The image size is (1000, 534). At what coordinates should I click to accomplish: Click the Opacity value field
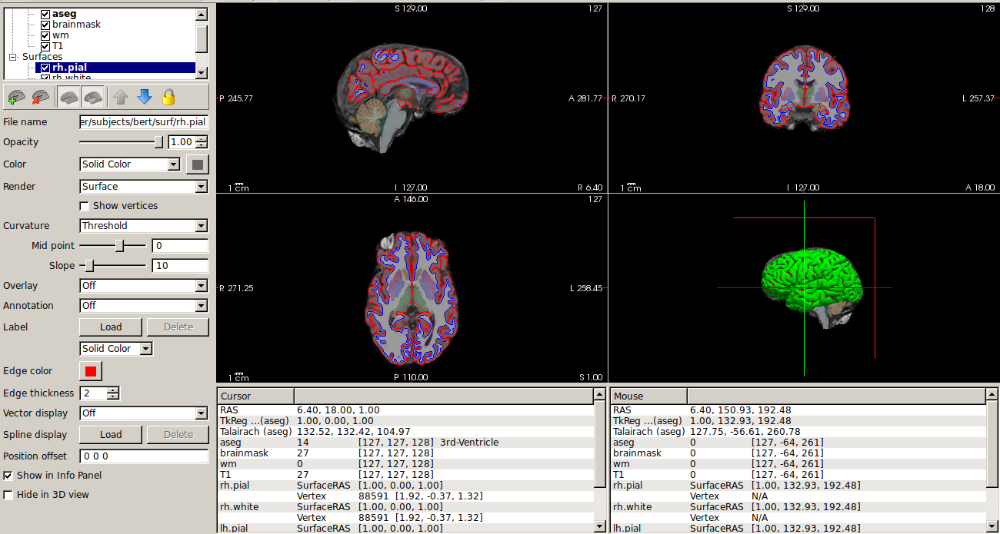(182, 142)
